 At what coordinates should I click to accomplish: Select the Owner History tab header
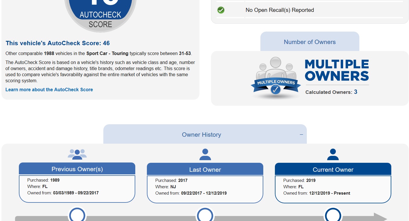point(205,134)
